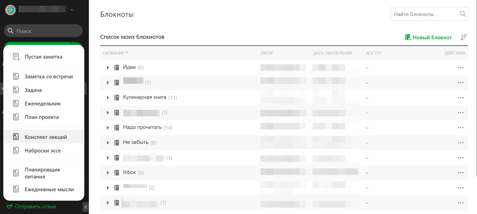Screen dimensions: 477x214
Task: Pick Планировщик питания template
Action: [42, 173]
